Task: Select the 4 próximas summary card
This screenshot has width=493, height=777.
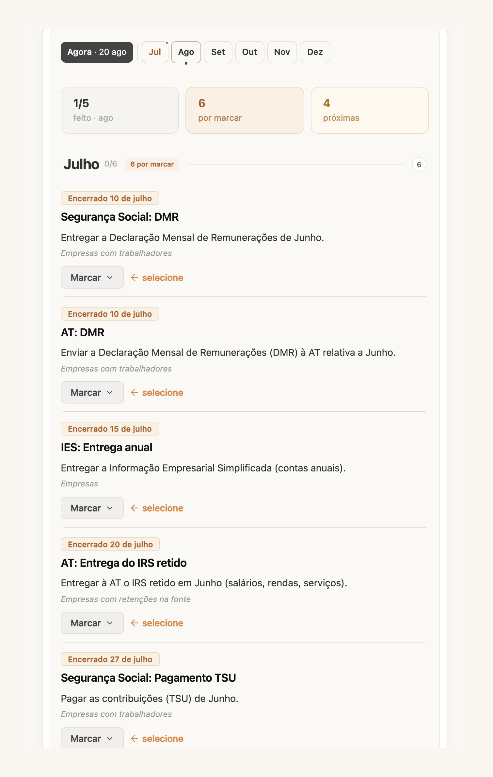Action: click(370, 110)
